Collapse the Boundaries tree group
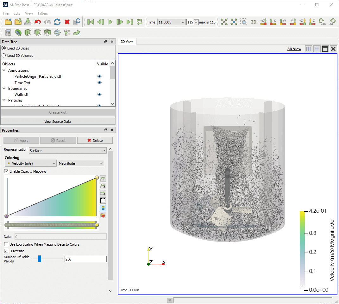 [4, 89]
